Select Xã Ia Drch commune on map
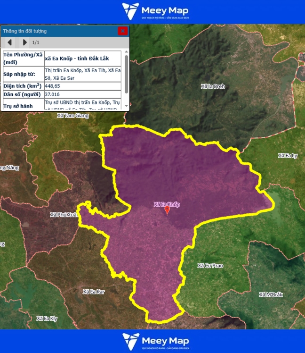Image resolution: width=305 pixels, height=353 pixels. tap(213, 86)
